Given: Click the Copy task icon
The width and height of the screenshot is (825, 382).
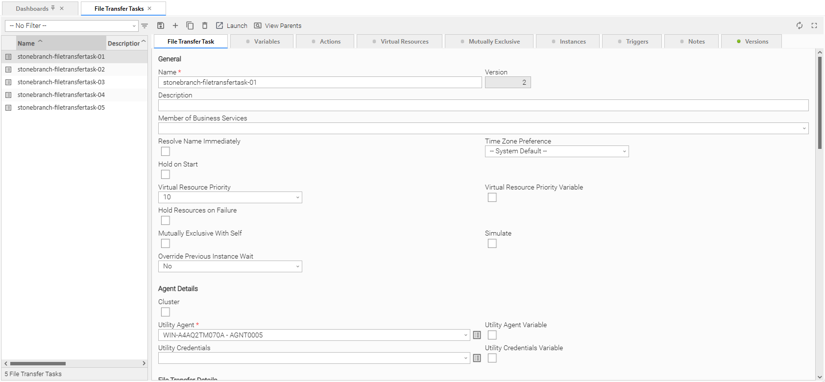Looking at the screenshot, I should (190, 25).
